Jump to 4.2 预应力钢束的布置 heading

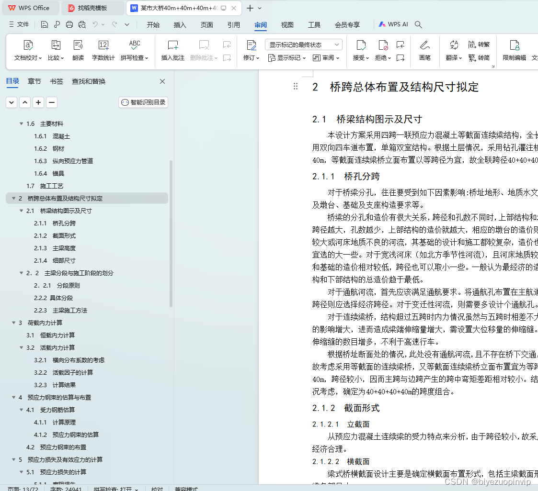(x=56, y=447)
